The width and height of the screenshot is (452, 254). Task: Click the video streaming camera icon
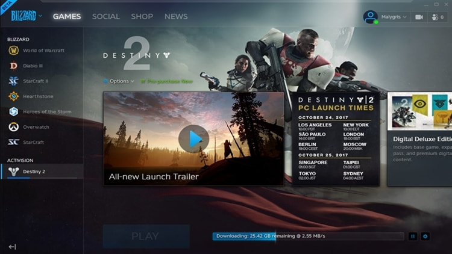pyautogui.click(x=419, y=17)
